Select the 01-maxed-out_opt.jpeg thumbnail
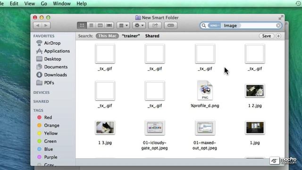The width and height of the screenshot is (302, 170). click(x=205, y=127)
